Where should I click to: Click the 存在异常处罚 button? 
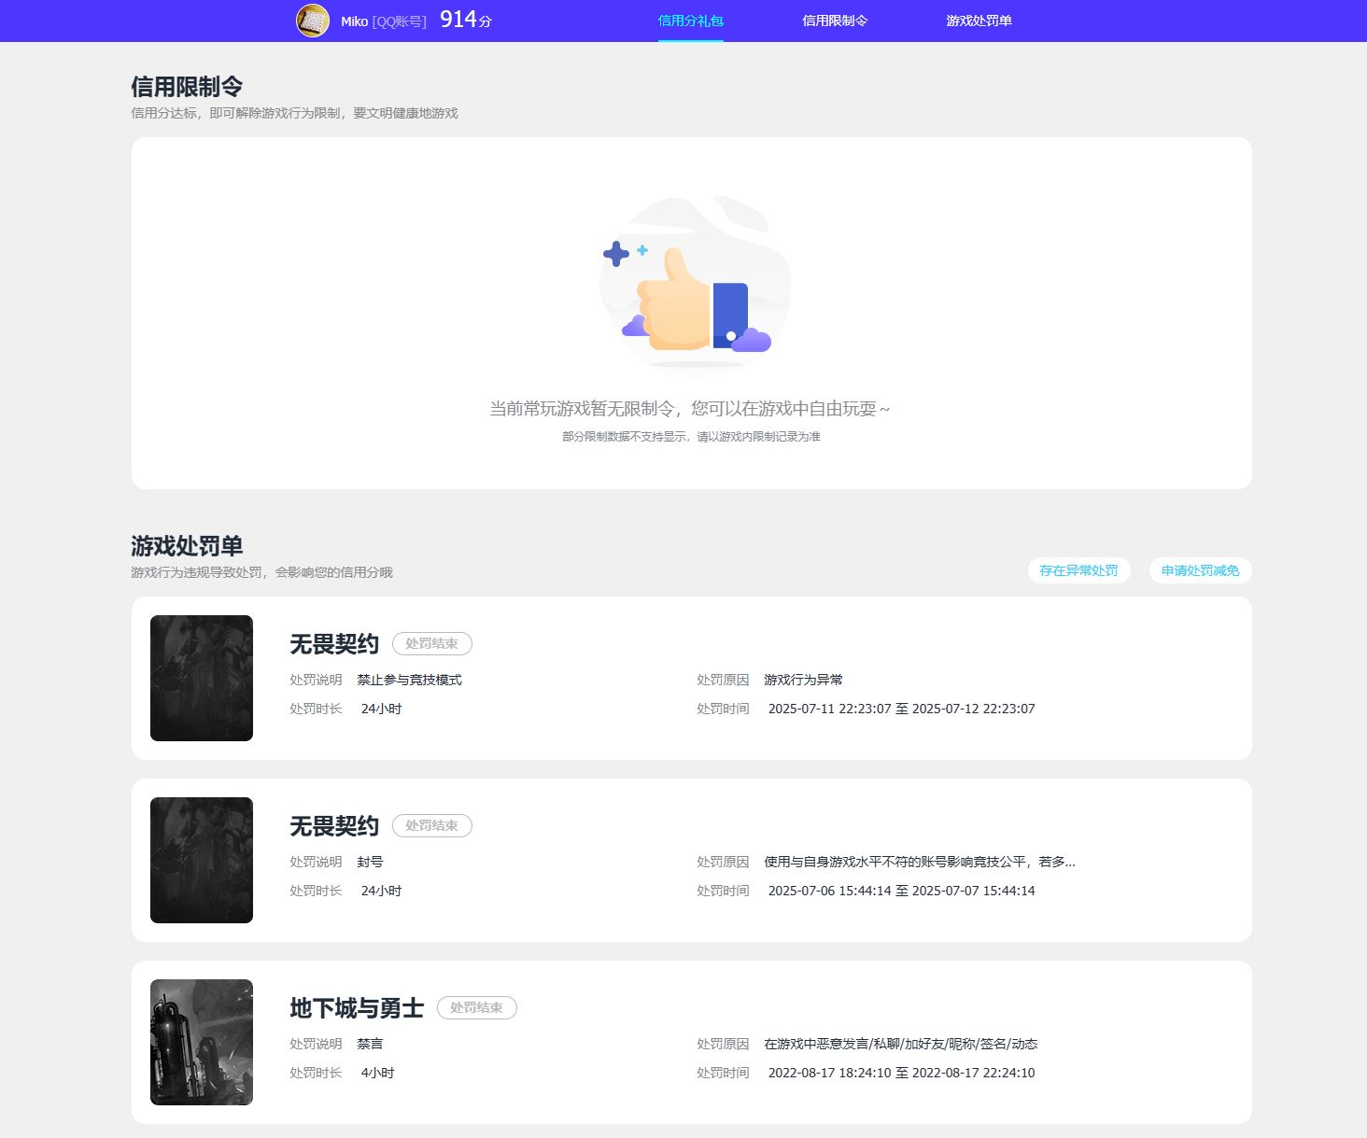tap(1078, 570)
